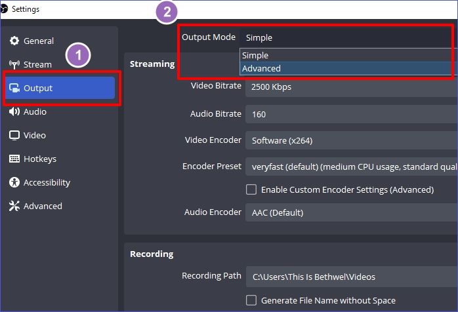Click the Recording Path field
Image resolution: width=458 pixels, height=312 pixels.
(352, 277)
